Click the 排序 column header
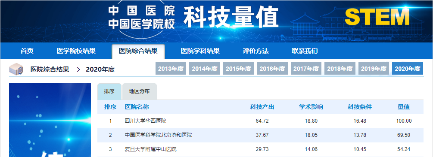This screenshot has height=157, width=433. 110,107
